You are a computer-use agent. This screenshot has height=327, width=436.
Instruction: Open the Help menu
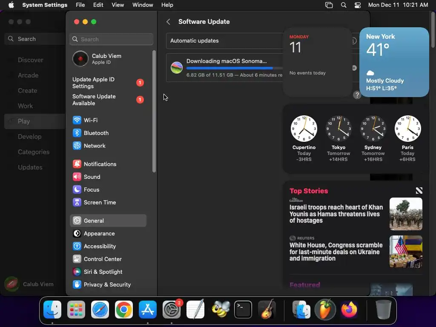167,5
